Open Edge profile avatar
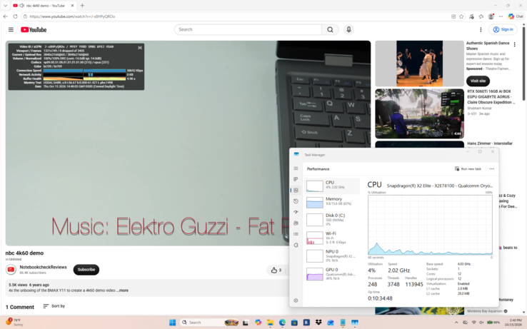The height and width of the screenshot is (329, 527). pyautogui.click(x=491, y=16)
